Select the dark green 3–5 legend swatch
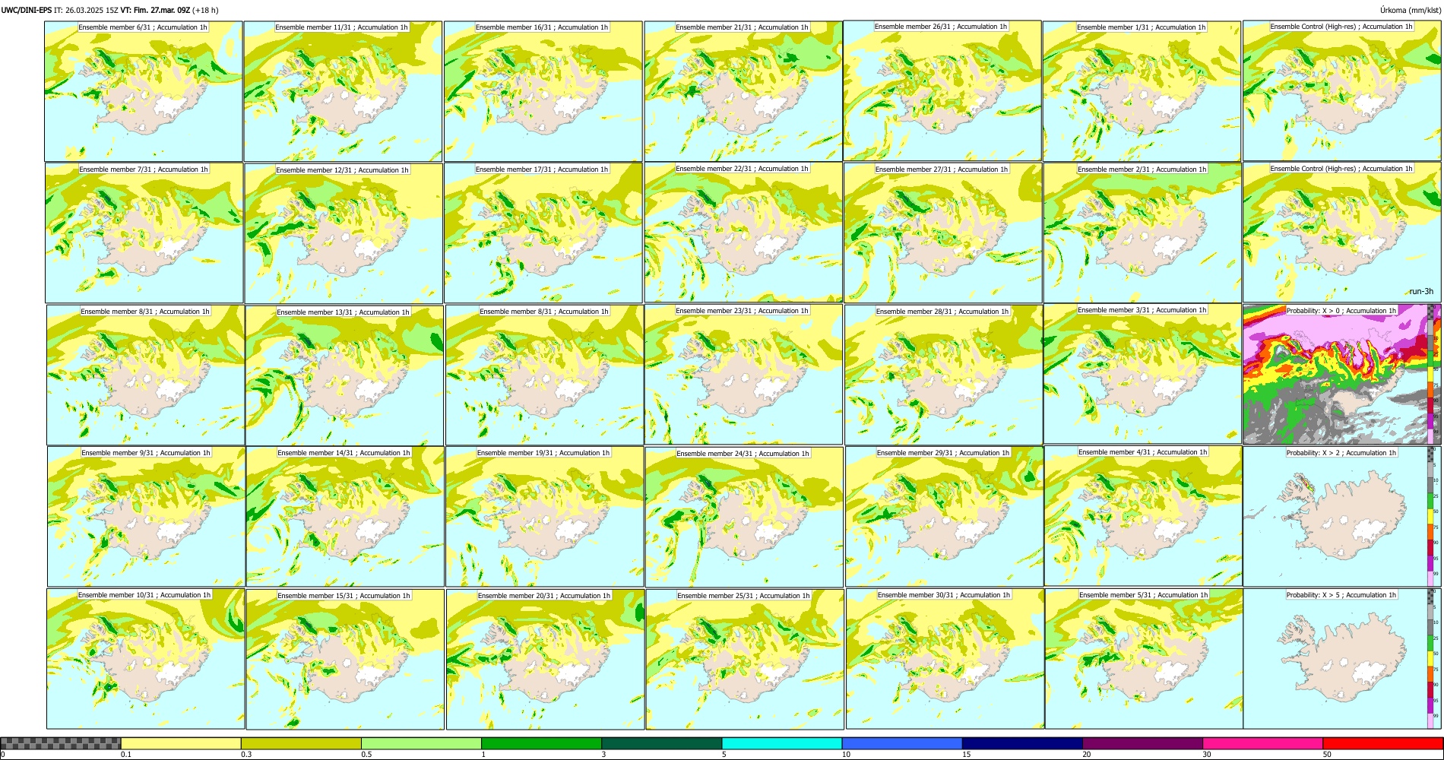 click(662, 743)
